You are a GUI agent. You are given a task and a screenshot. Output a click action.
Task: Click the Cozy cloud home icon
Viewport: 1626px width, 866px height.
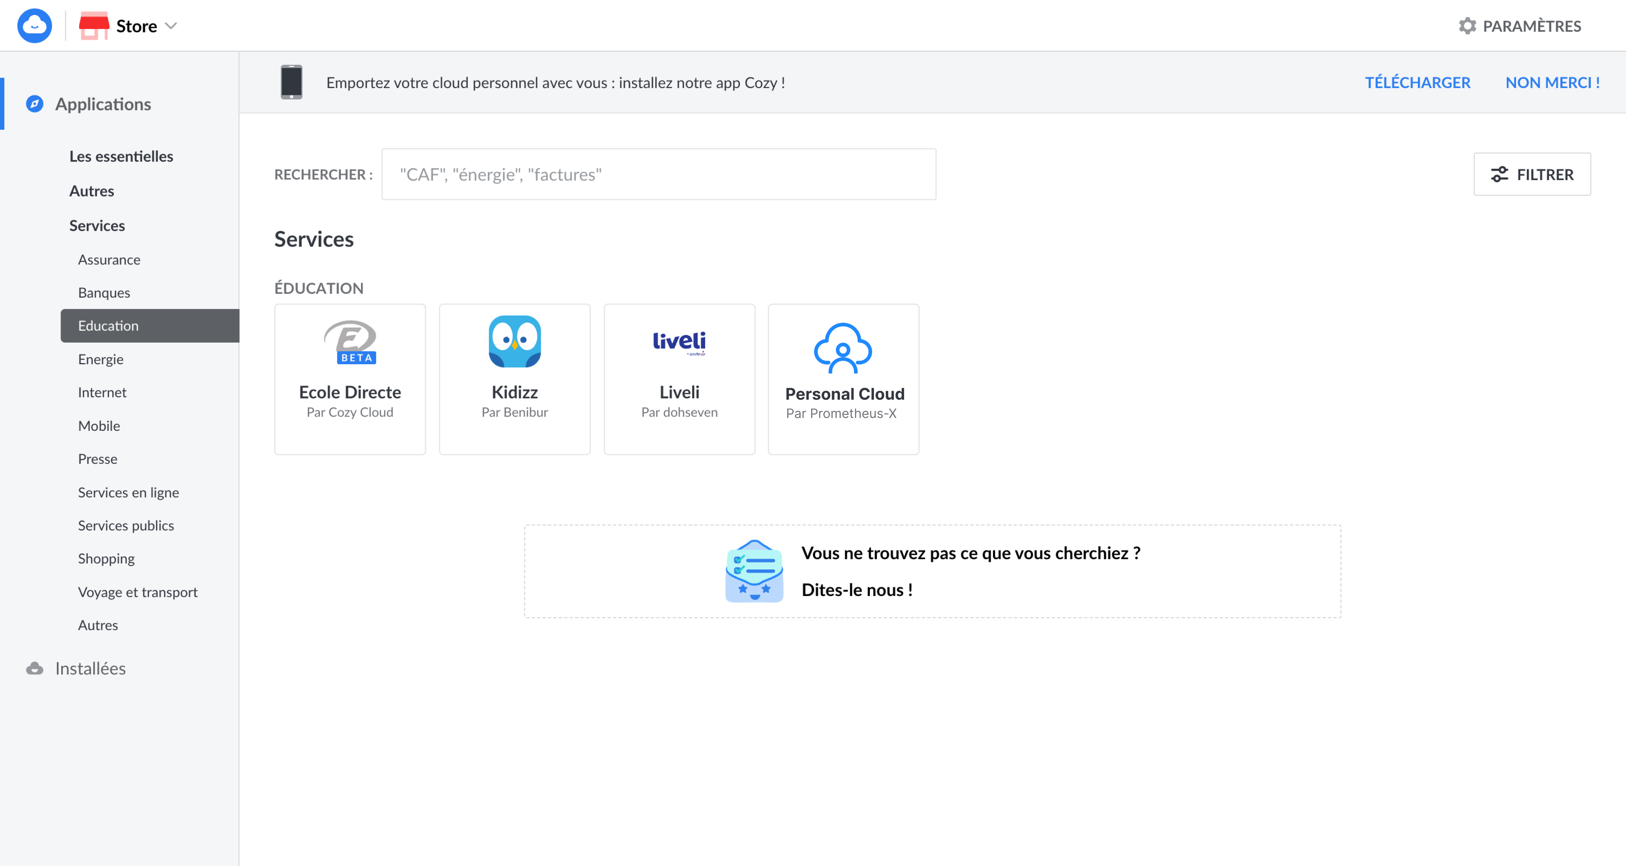(x=34, y=26)
